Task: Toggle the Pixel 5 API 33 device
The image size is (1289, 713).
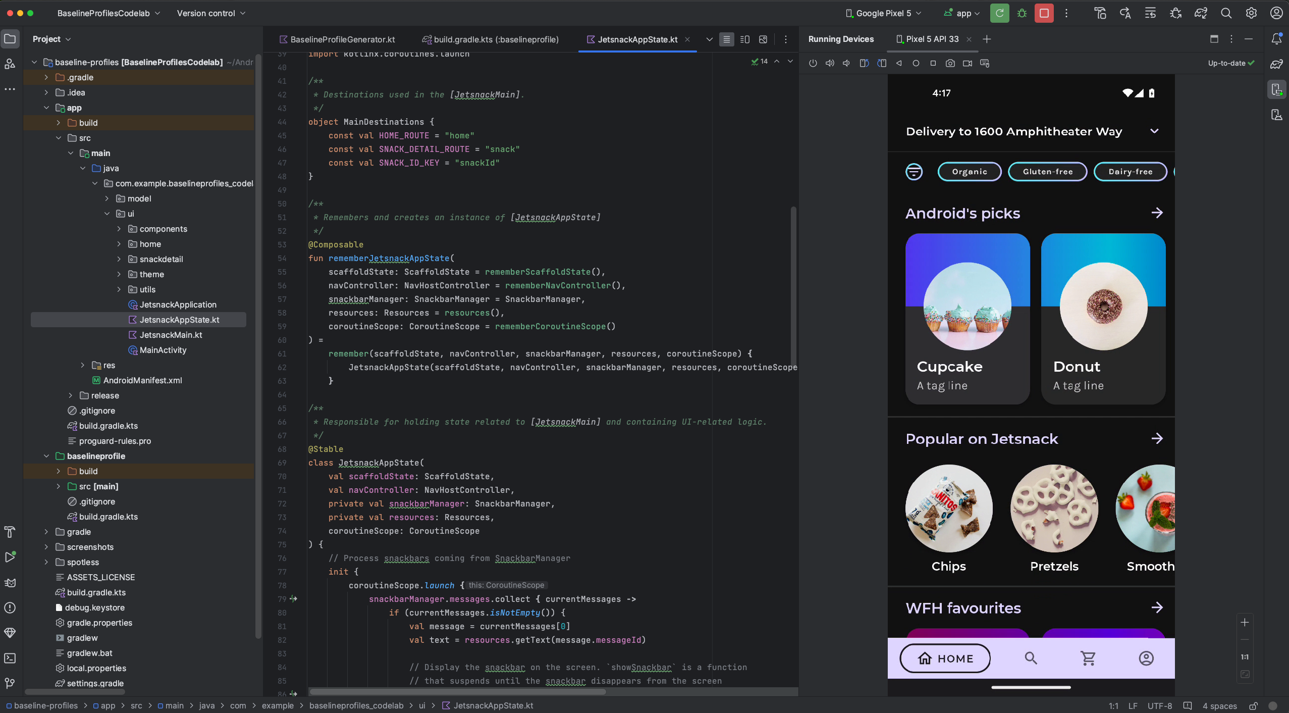Action: coord(933,39)
